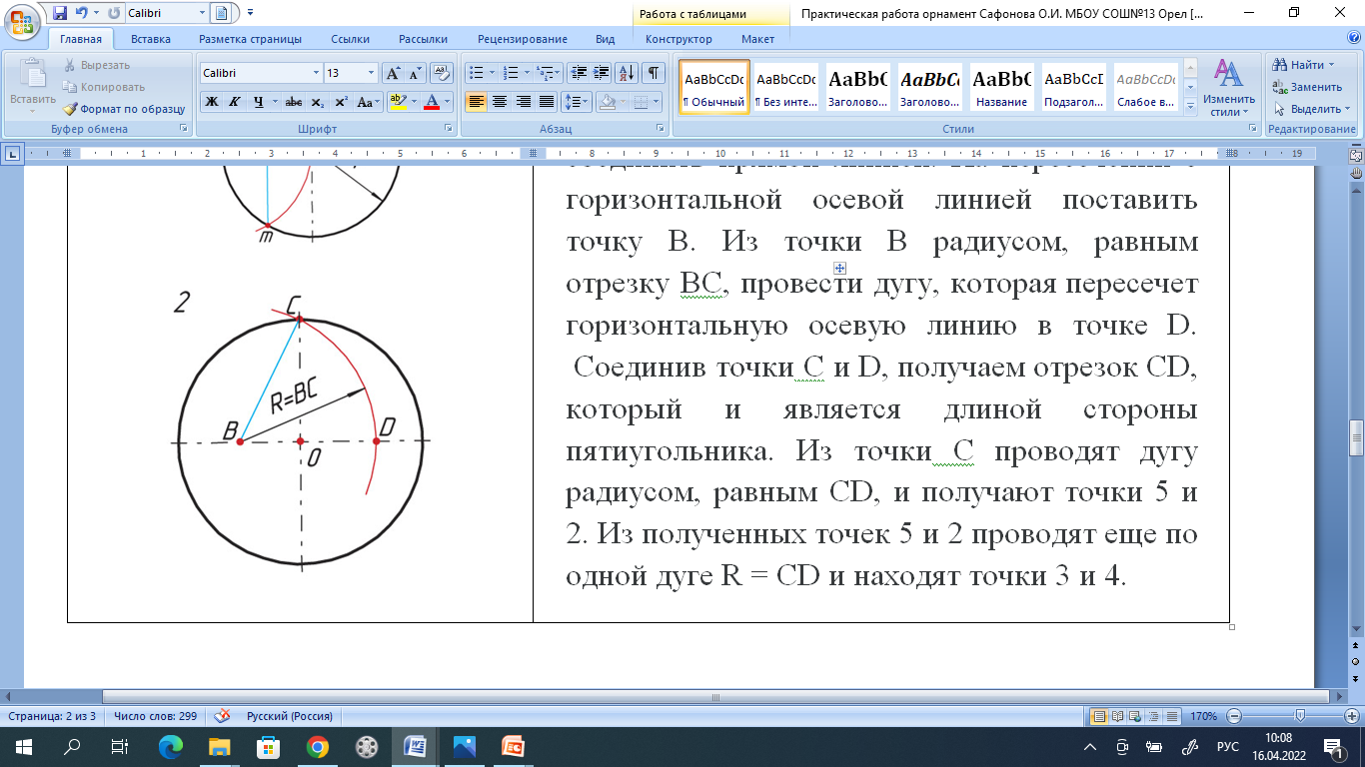Click the table move handle above the text

[840, 268]
